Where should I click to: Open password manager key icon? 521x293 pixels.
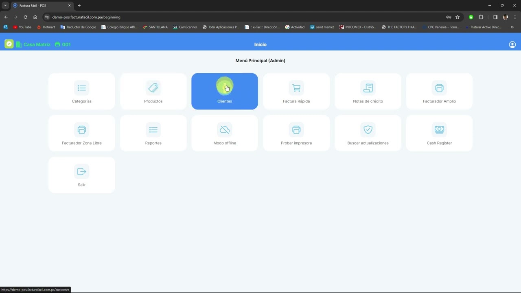pos(449,17)
